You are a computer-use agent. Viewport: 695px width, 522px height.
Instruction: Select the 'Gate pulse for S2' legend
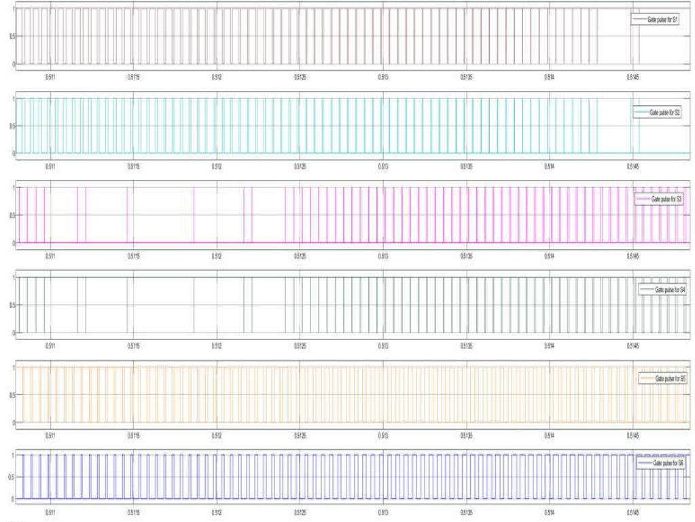(657, 113)
